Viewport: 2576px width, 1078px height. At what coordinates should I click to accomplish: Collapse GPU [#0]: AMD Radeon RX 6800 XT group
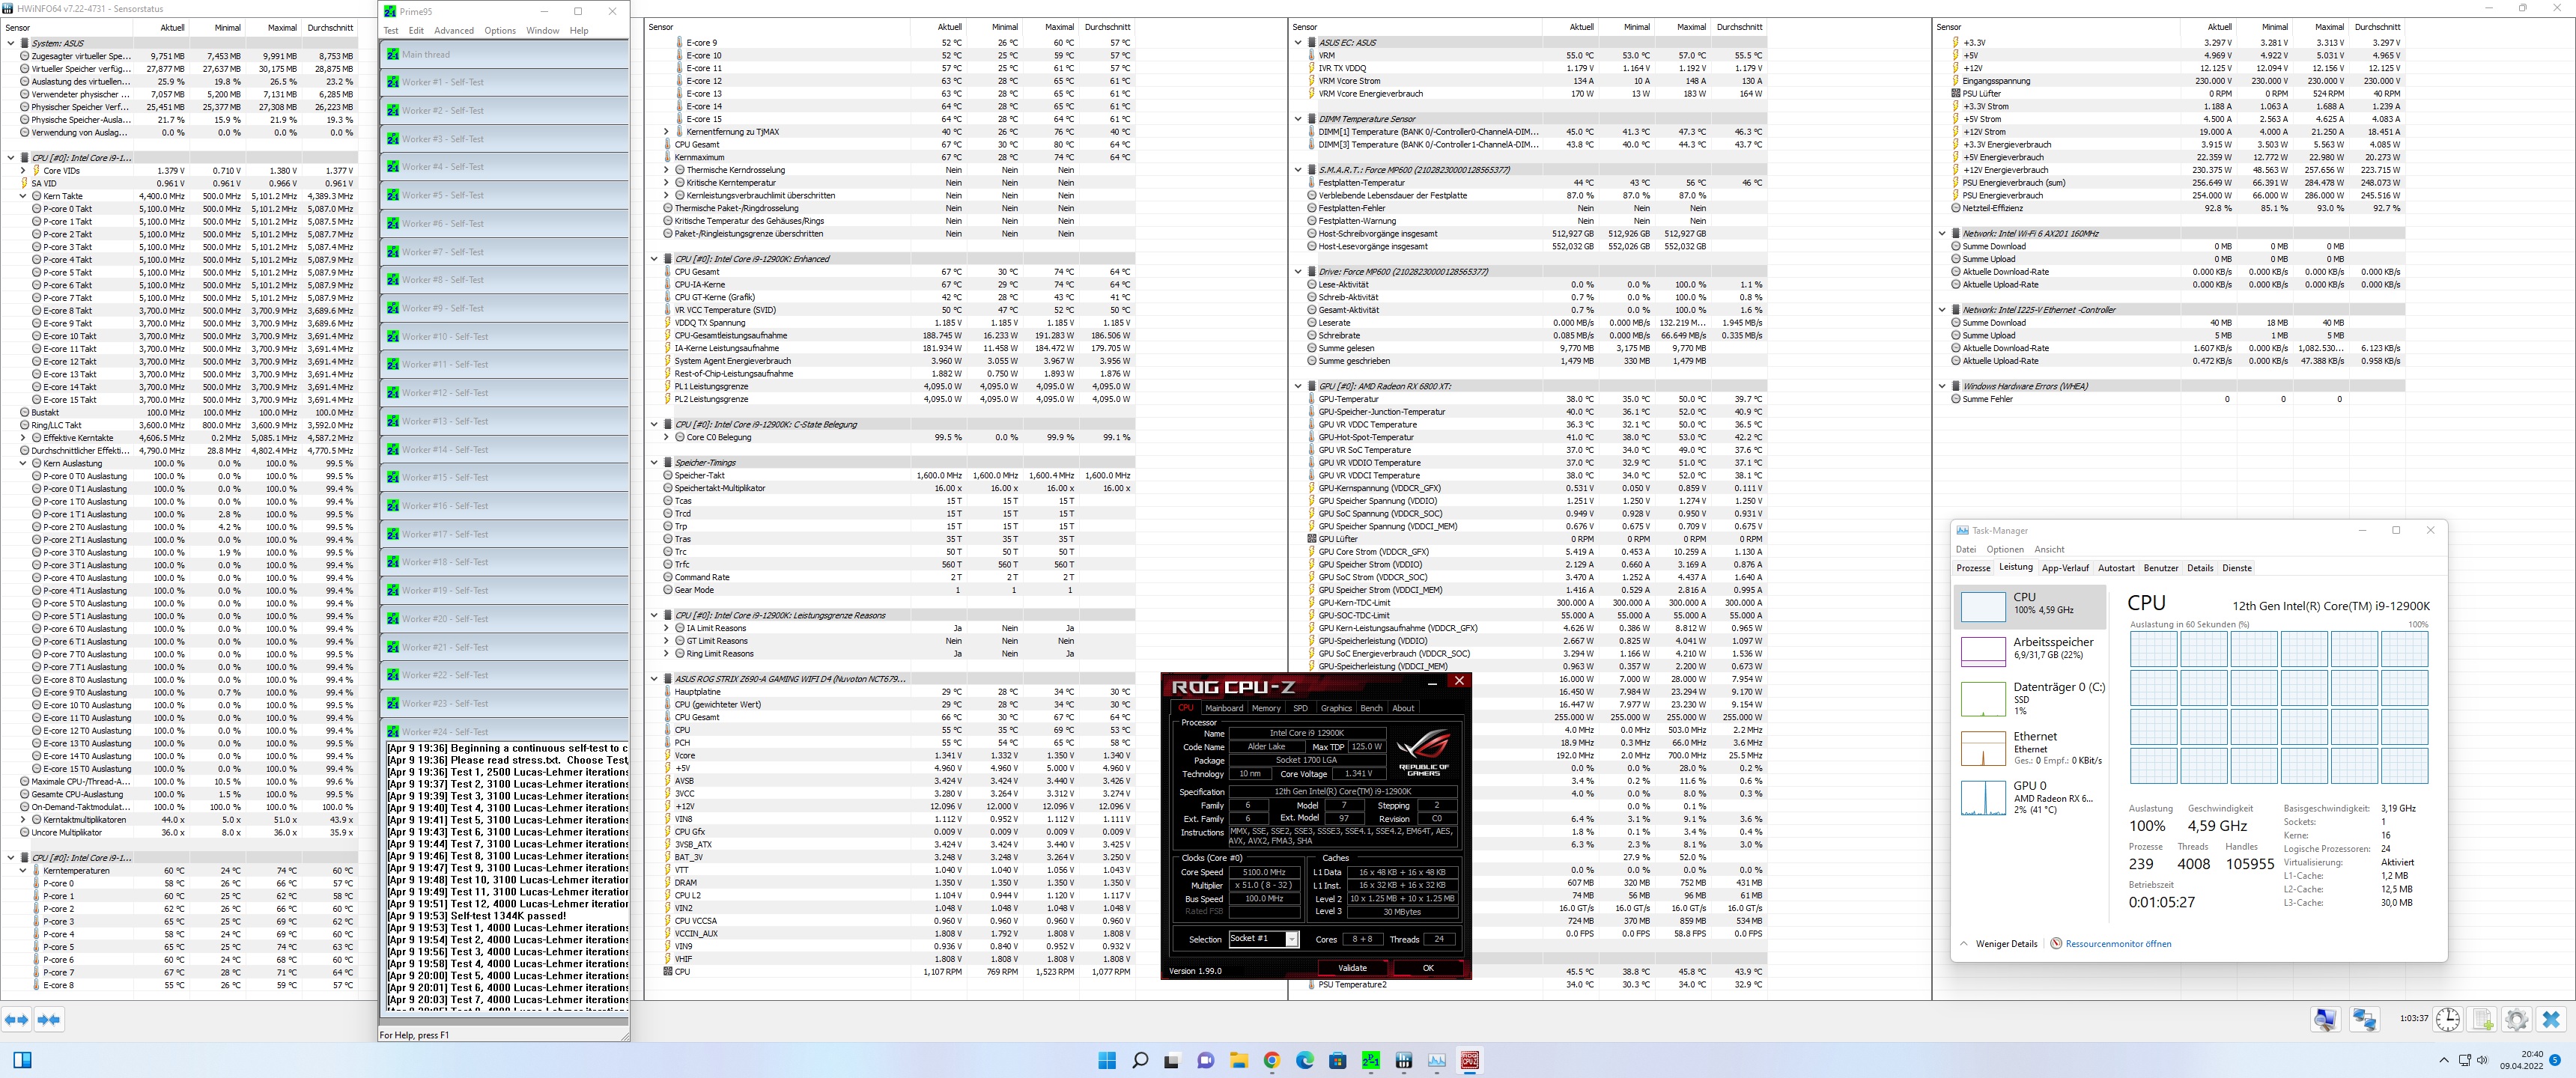[1298, 386]
